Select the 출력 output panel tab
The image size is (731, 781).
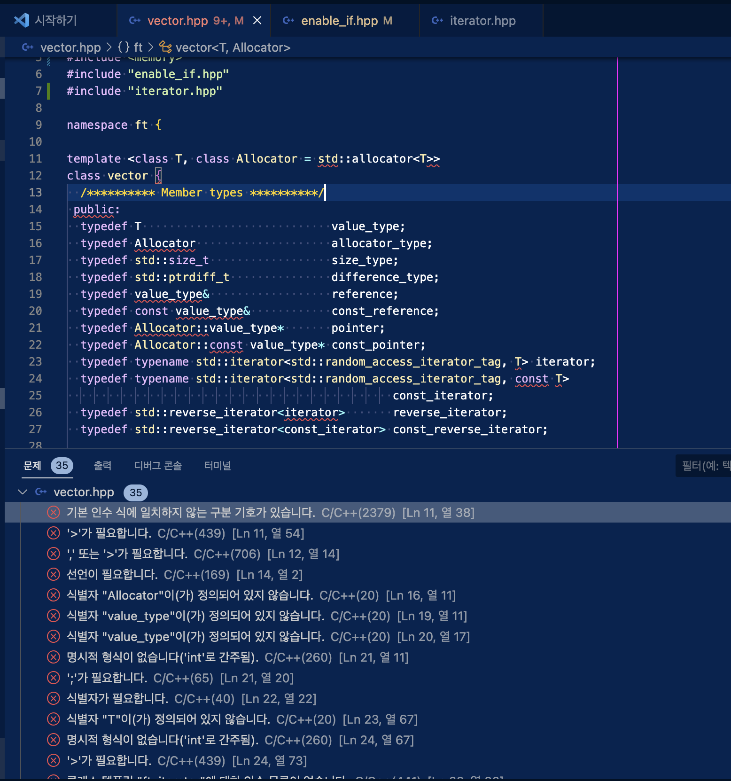point(102,466)
